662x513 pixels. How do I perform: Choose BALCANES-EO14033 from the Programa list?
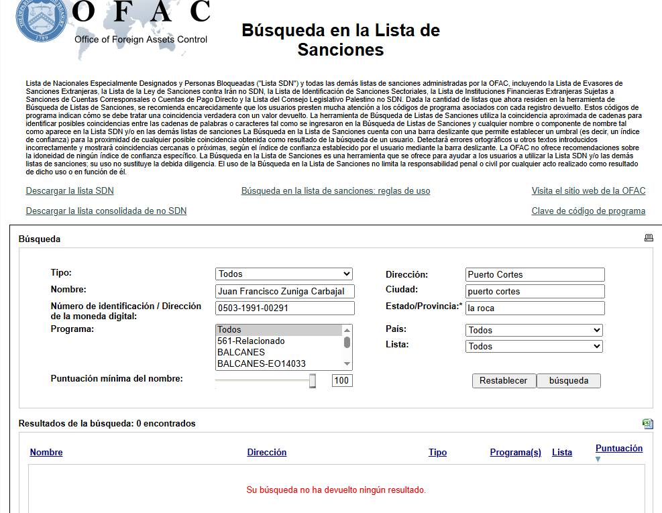[x=261, y=363]
